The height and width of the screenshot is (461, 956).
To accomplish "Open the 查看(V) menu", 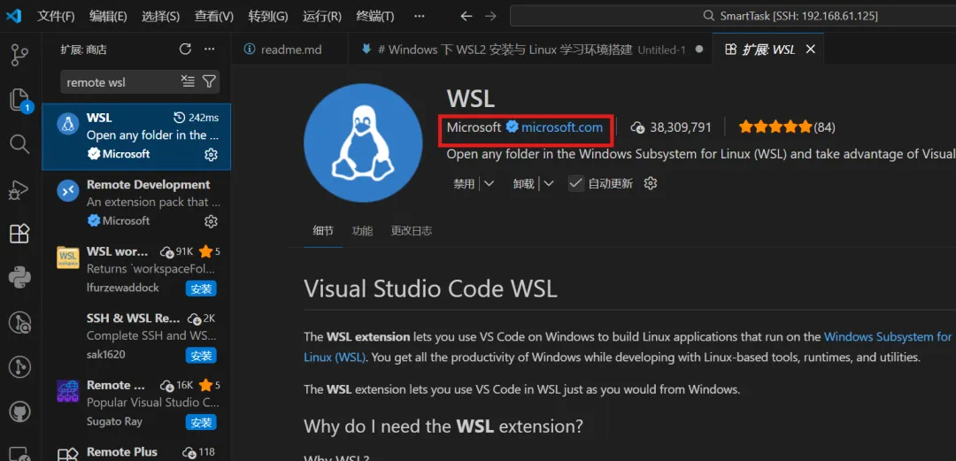I will coord(214,16).
